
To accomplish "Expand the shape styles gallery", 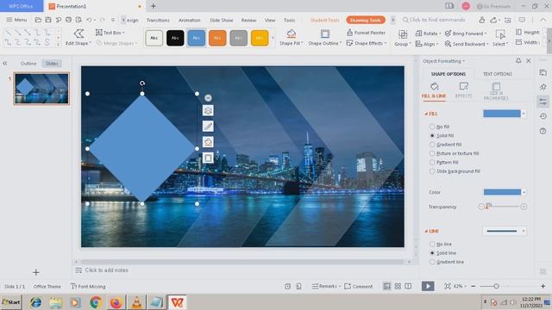I will 273,38.
